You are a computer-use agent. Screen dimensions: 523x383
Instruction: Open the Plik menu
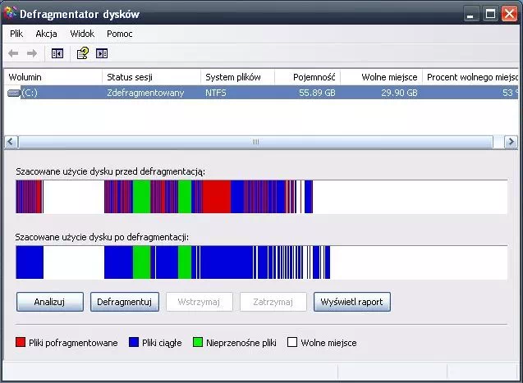tap(17, 34)
